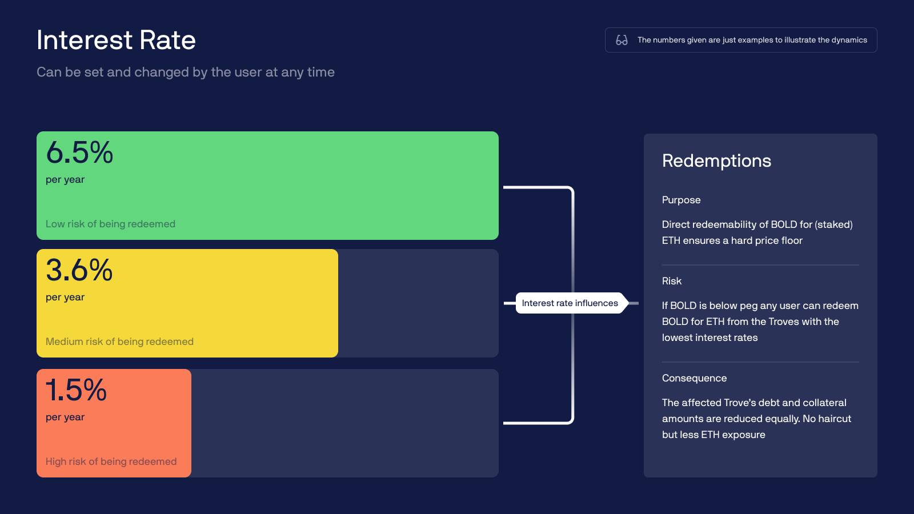Select the green 6.5% interest rate bar
The width and height of the screenshot is (914, 514).
coord(267,186)
